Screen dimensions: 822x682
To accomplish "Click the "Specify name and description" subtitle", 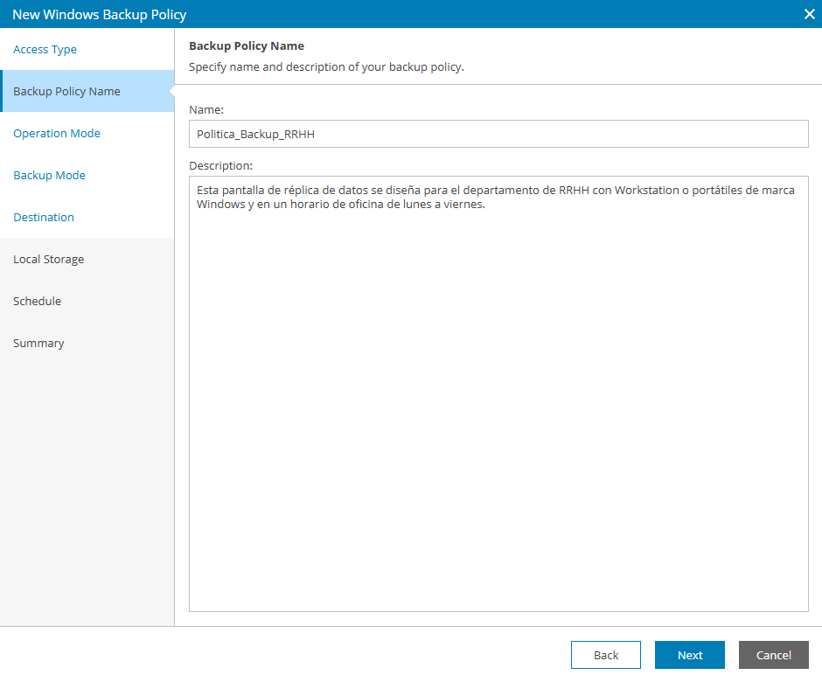I will coord(326,67).
